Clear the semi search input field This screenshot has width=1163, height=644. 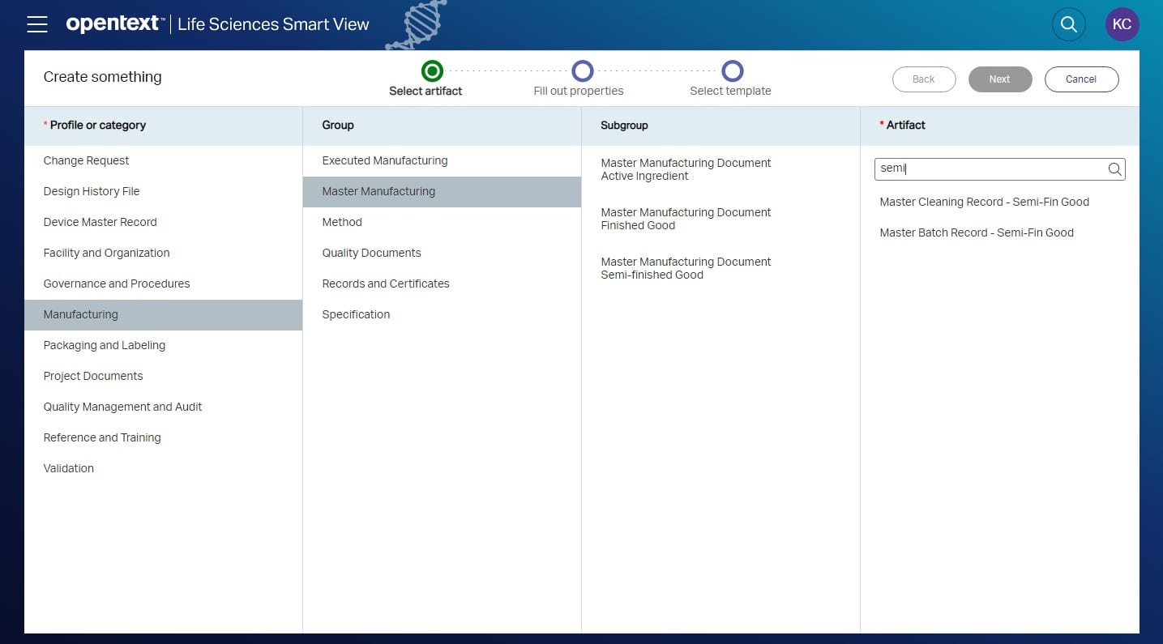click(x=989, y=168)
